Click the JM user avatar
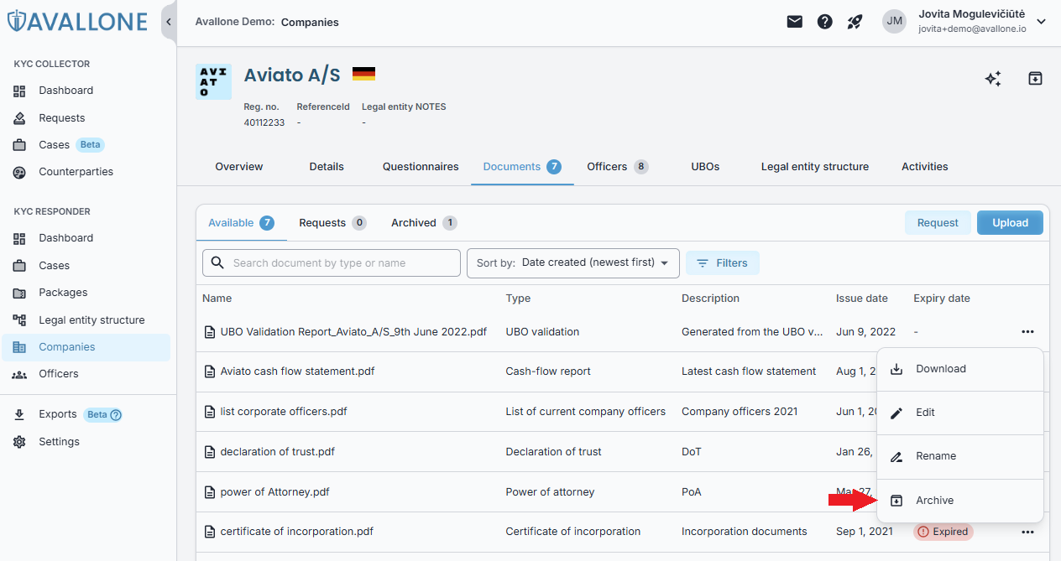This screenshot has width=1061, height=561. tap(895, 22)
